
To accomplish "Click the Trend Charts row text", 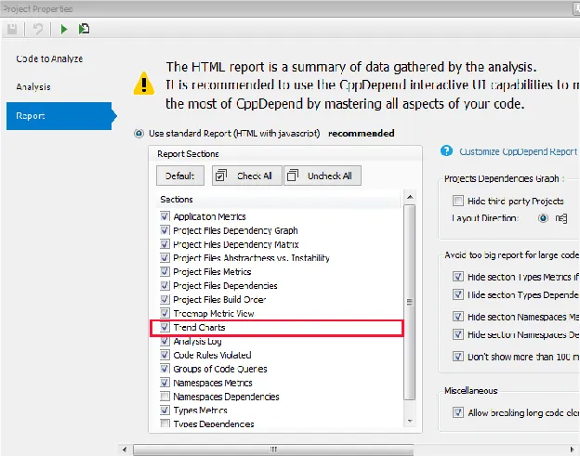I will pos(199,328).
